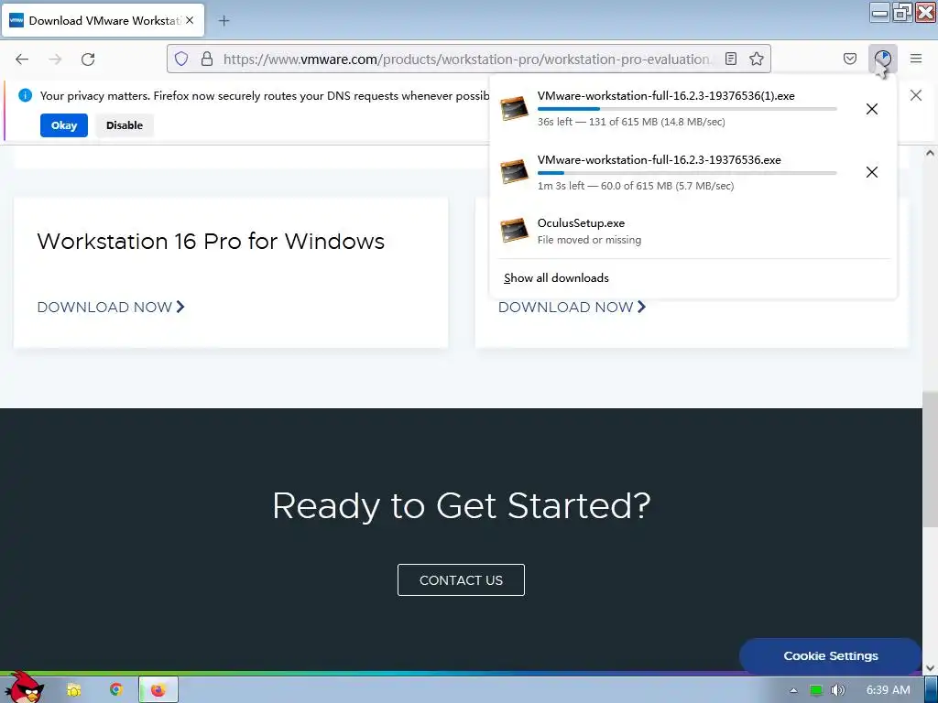Click the vertical scrollbar thumb
Screen dimensions: 938x703
[x=930, y=460]
